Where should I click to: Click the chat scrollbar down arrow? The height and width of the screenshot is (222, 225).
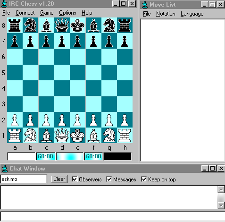(221, 205)
